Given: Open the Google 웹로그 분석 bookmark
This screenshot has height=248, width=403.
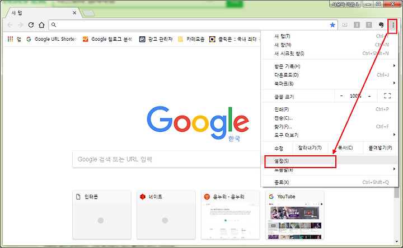Looking at the screenshot, I should [x=107, y=39].
